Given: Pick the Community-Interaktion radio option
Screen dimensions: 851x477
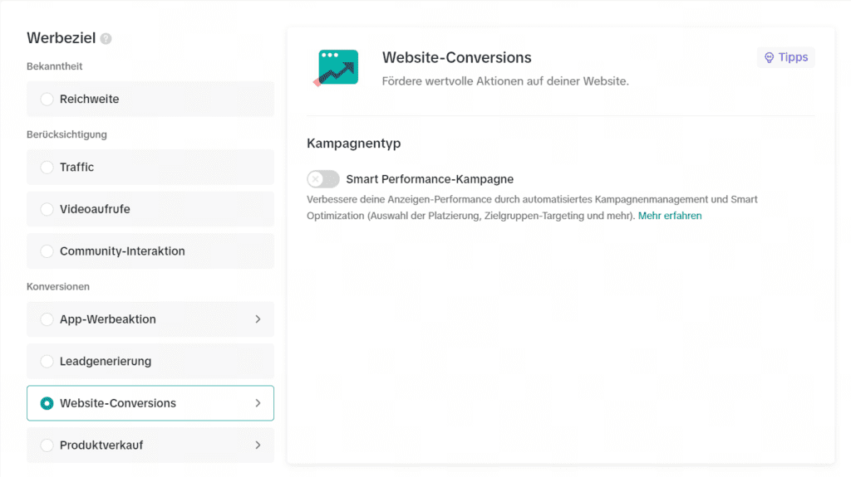Looking at the screenshot, I should (x=47, y=251).
